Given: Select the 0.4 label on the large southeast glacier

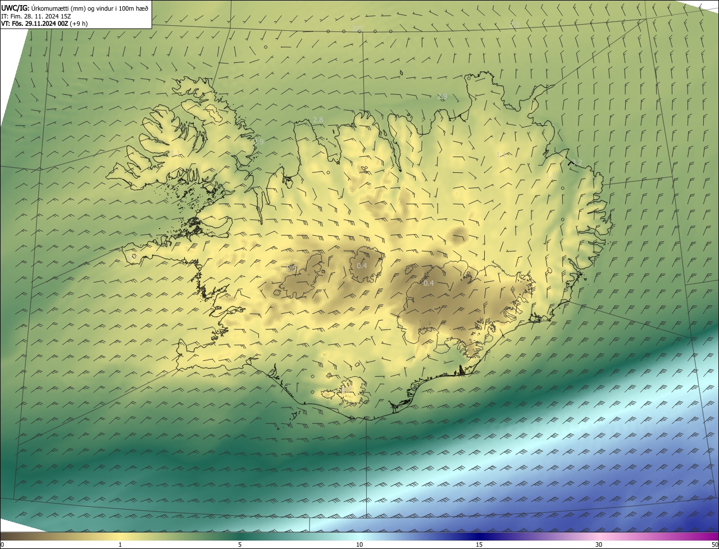Looking at the screenshot, I should tap(428, 283).
